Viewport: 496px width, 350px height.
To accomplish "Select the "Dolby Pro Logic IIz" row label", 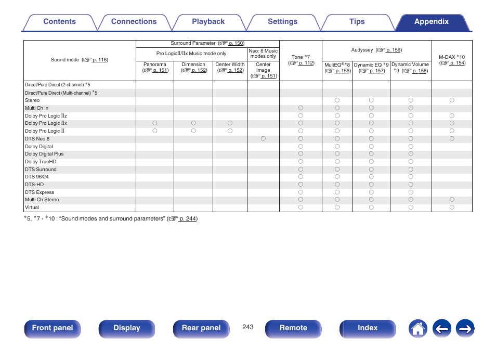I will 46,116.
